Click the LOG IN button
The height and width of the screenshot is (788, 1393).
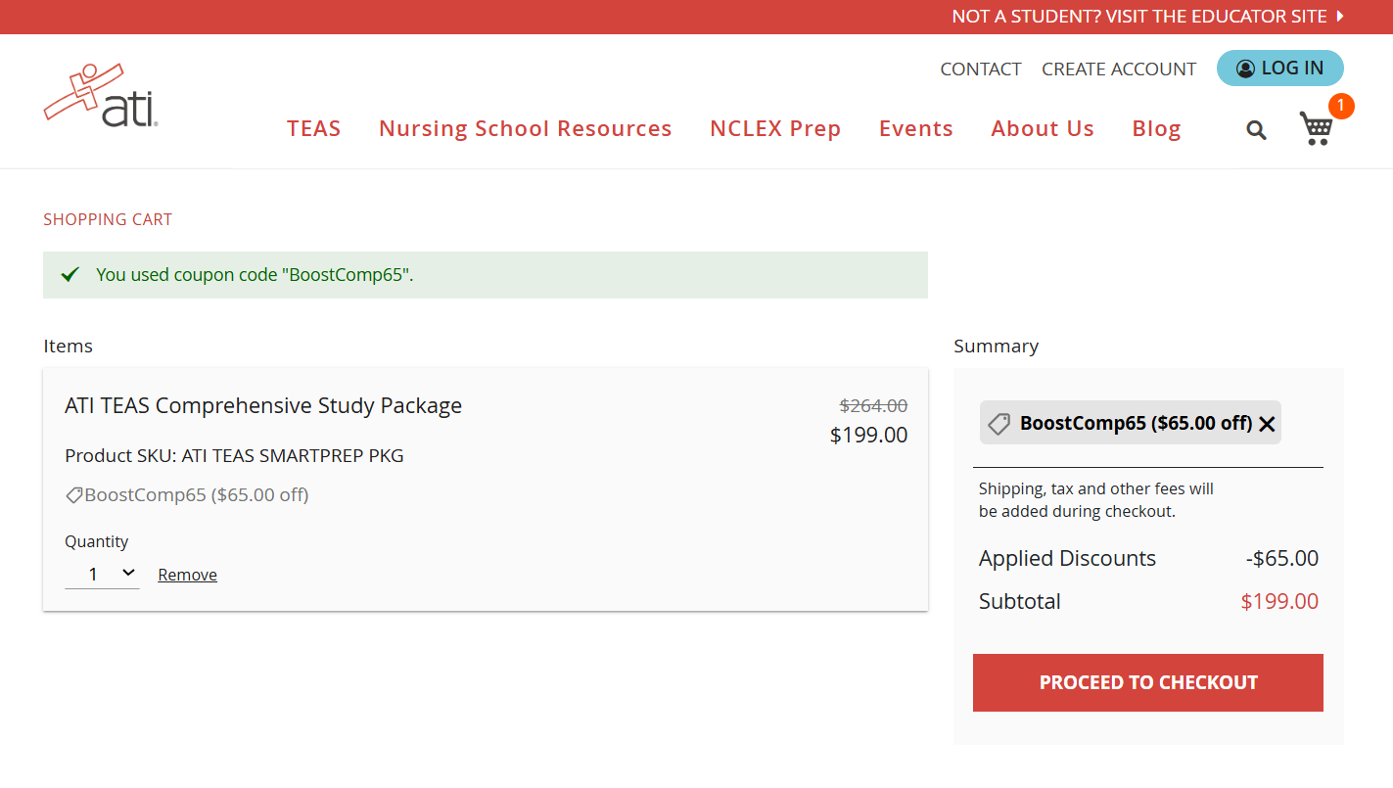[1279, 68]
